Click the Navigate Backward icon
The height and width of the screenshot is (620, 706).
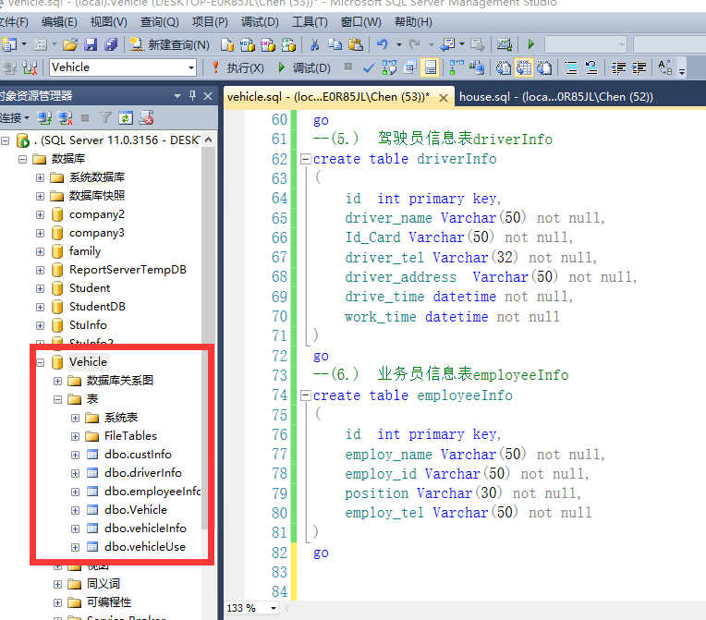pyautogui.click(x=447, y=44)
